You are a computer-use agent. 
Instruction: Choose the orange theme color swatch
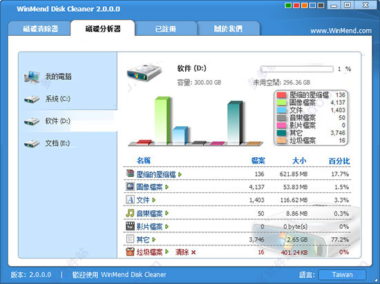pyautogui.click(x=305, y=6)
